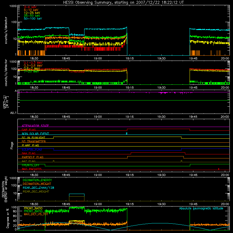The height and width of the screenshot is (233, 233).
Task: Click the Degrees or % axis title
Action: pos(8,218)
